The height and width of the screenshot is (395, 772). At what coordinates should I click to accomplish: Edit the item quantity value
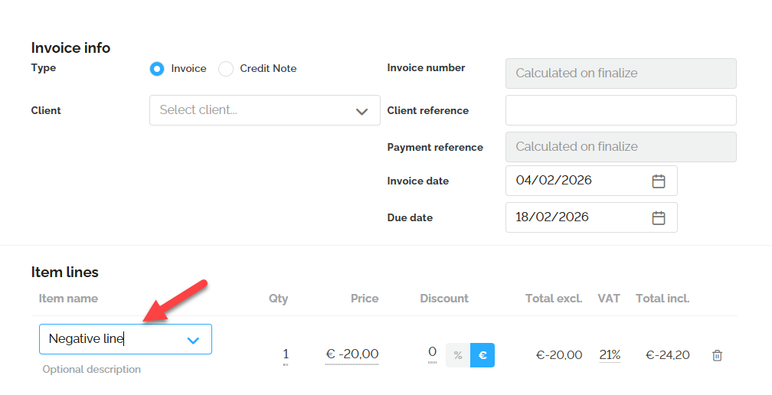click(x=286, y=354)
